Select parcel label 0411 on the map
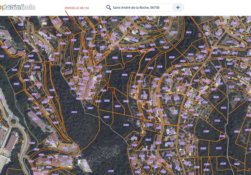Image resolution: width=251 pixels, height=175 pixels. (x=126, y=125)
